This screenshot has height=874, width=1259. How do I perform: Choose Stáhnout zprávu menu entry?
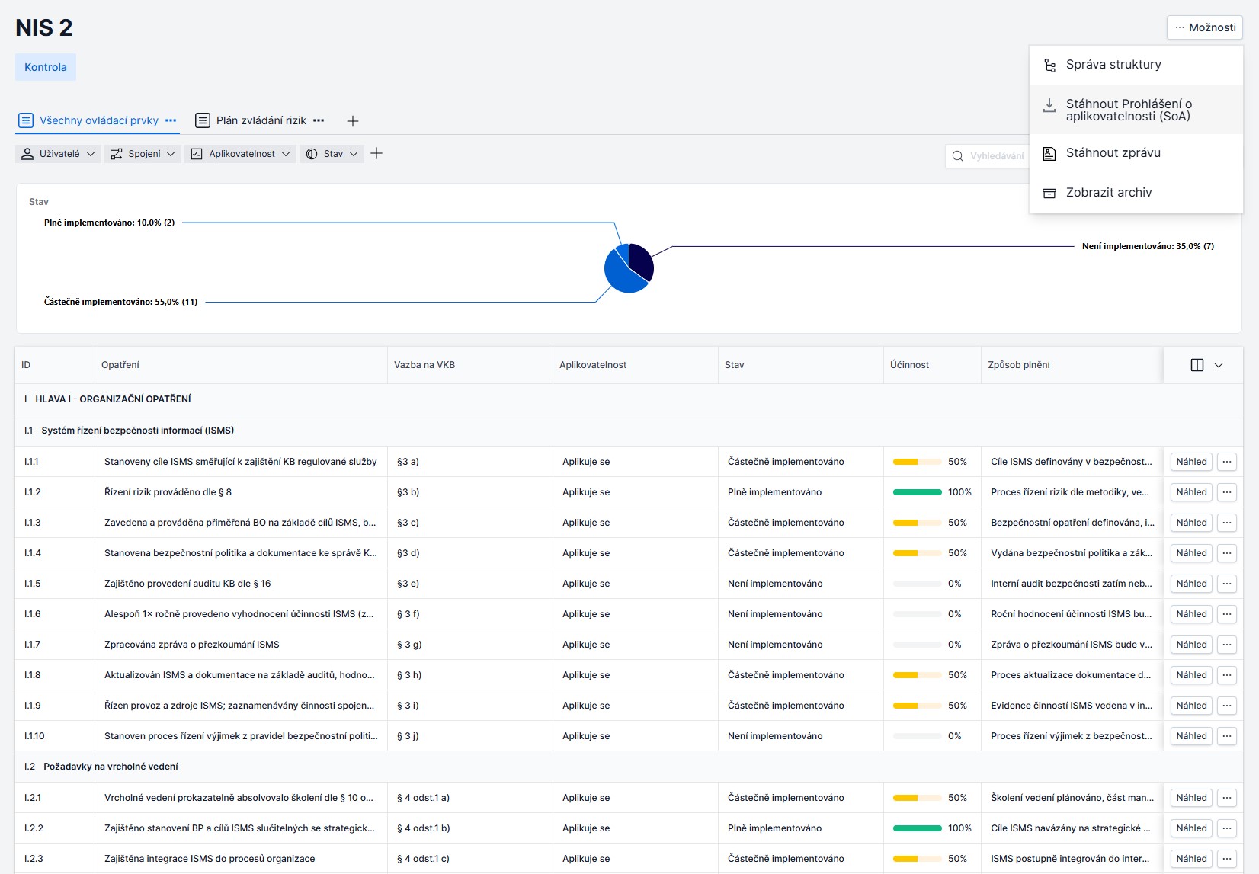[1113, 153]
